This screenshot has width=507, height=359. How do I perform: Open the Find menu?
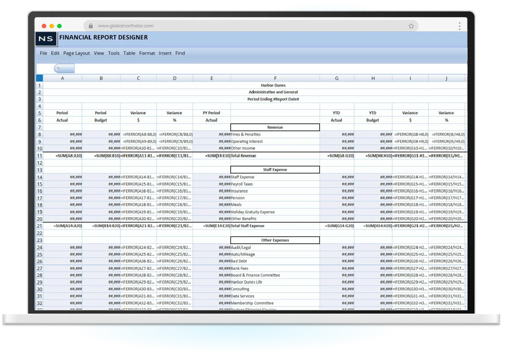click(180, 53)
